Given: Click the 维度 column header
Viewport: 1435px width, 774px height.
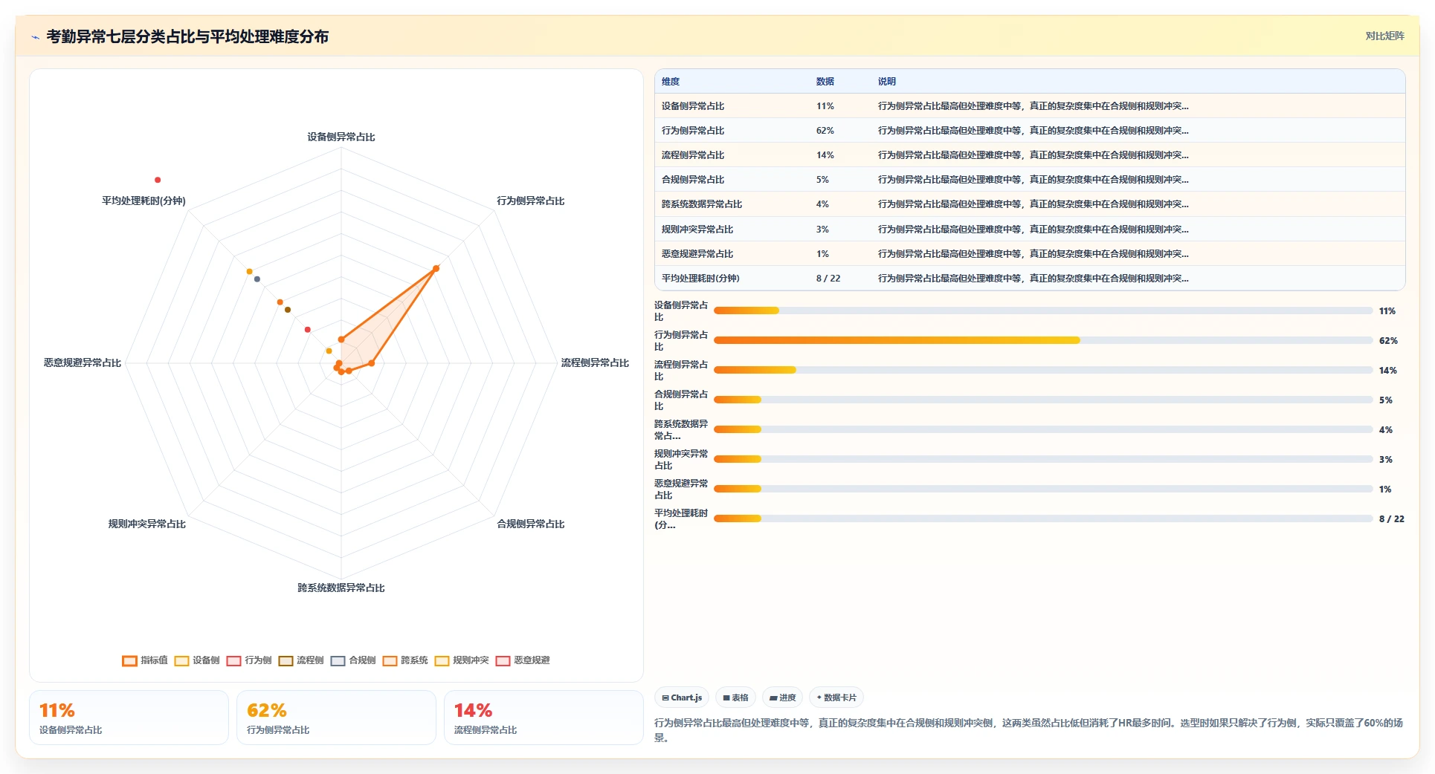Looking at the screenshot, I should [671, 82].
